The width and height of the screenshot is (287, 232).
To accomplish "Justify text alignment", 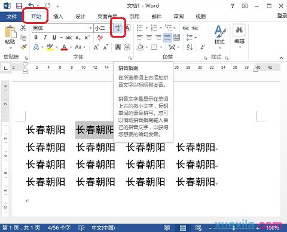I will coord(167,37).
